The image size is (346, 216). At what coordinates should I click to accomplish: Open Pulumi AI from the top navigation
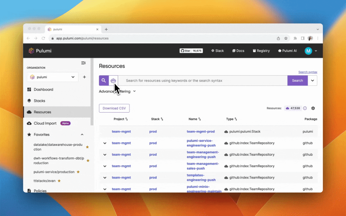click(287, 51)
